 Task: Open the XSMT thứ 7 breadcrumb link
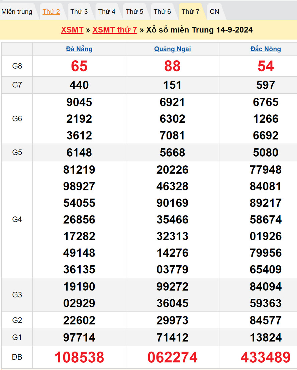click(x=115, y=30)
